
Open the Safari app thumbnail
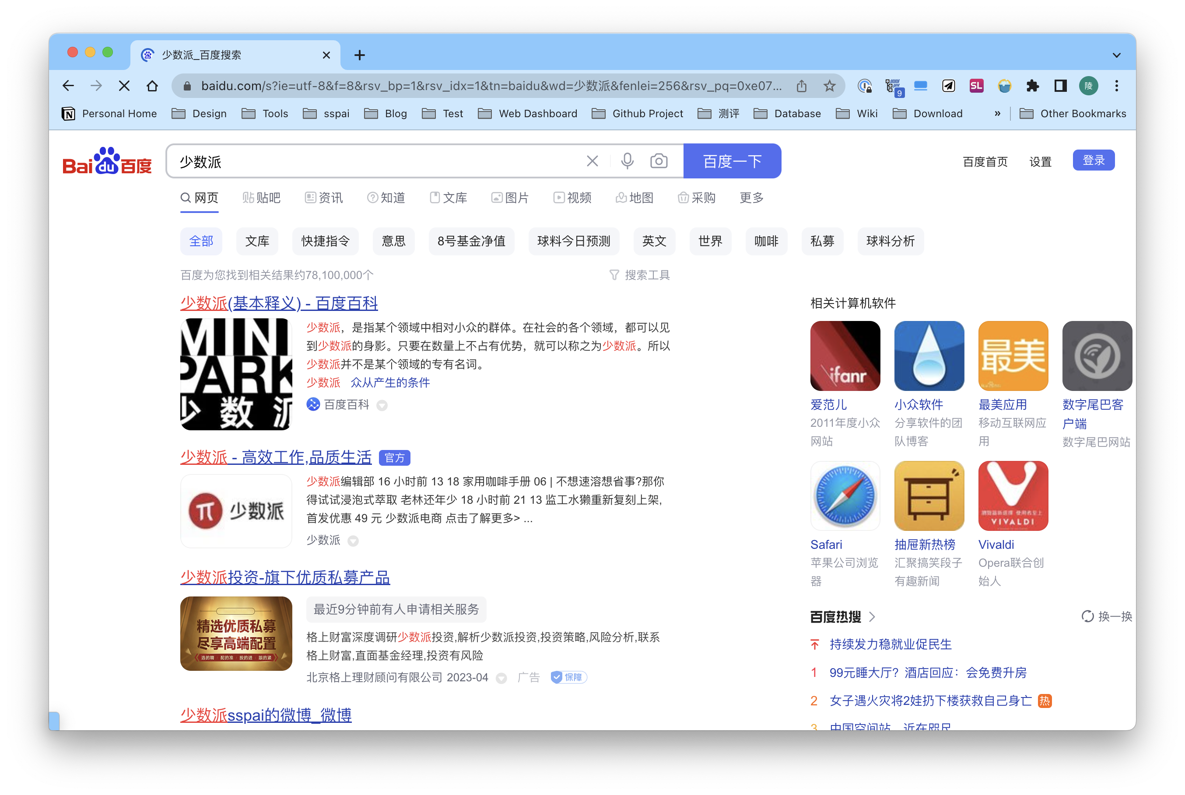click(845, 495)
